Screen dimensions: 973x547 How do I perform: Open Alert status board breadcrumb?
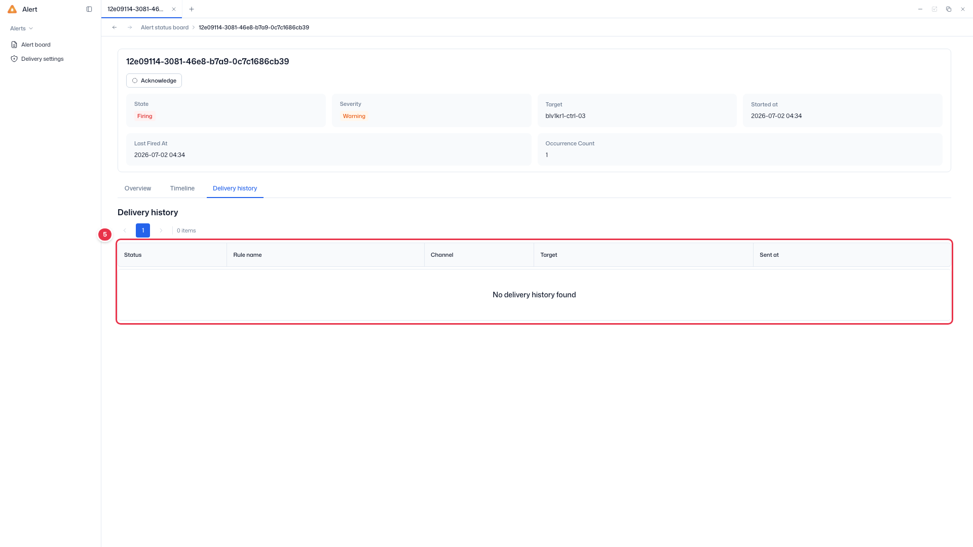click(165, 27)
